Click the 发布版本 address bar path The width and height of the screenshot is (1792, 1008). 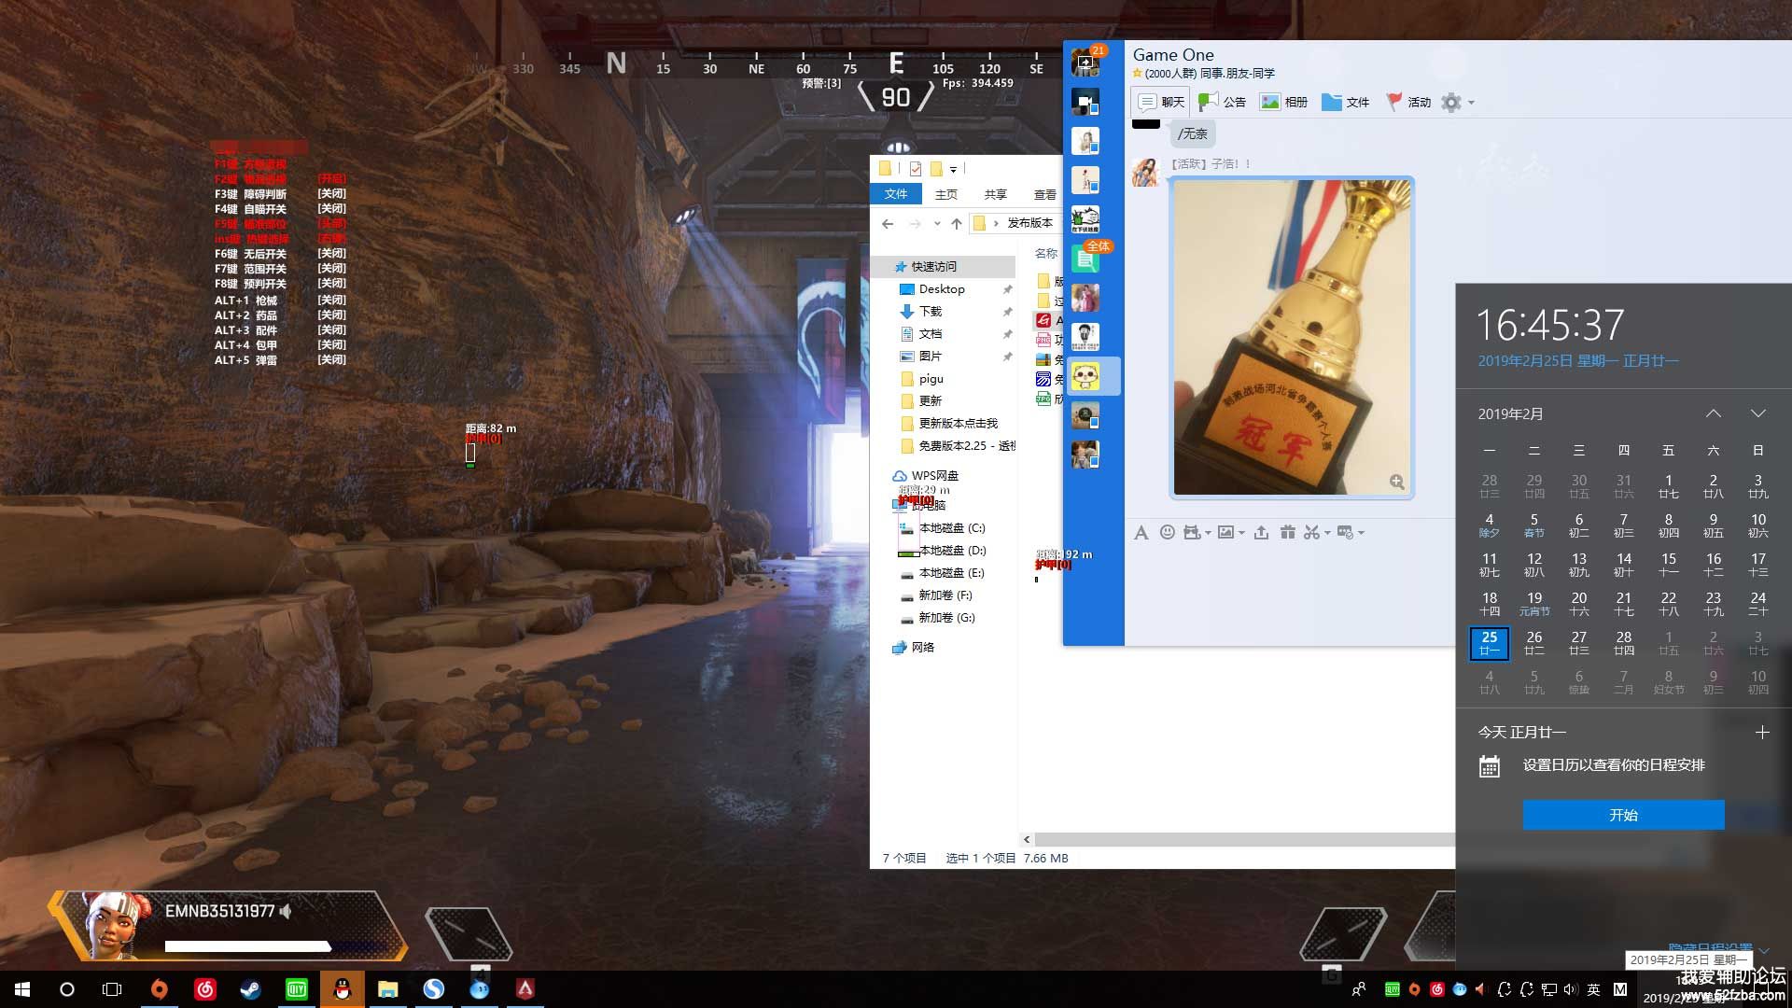(1029, 223)
